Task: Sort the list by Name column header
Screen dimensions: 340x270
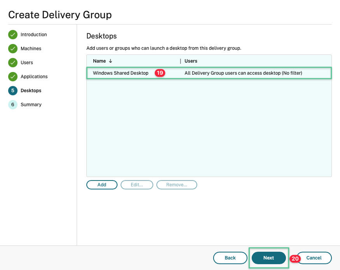Action: [x=100, y=61]
